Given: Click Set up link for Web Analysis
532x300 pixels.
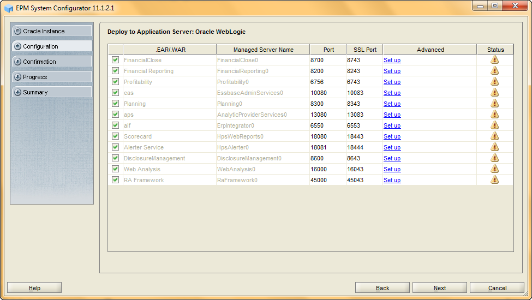Looking at the screenshot, I should [392, 169].
